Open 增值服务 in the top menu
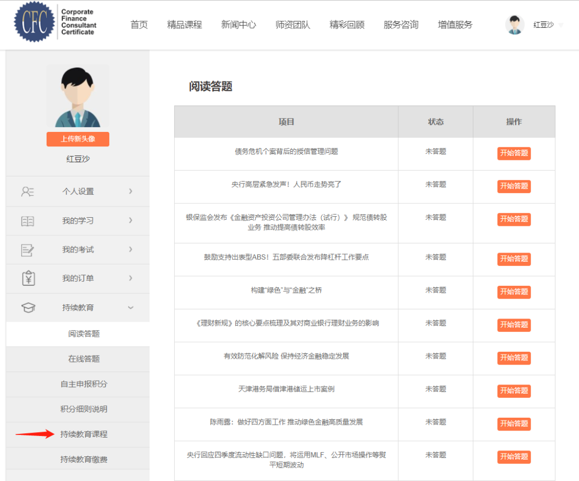579x481 pixels. click(455, 25)
